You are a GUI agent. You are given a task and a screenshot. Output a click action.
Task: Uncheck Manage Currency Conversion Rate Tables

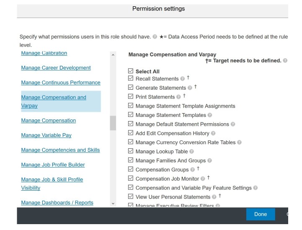[131, 142]
